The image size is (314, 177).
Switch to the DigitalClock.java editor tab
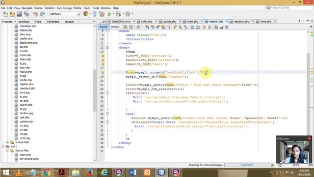click(121, 21)
